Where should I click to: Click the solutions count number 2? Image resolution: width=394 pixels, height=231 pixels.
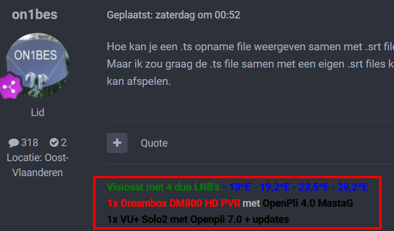pos(64,143)
